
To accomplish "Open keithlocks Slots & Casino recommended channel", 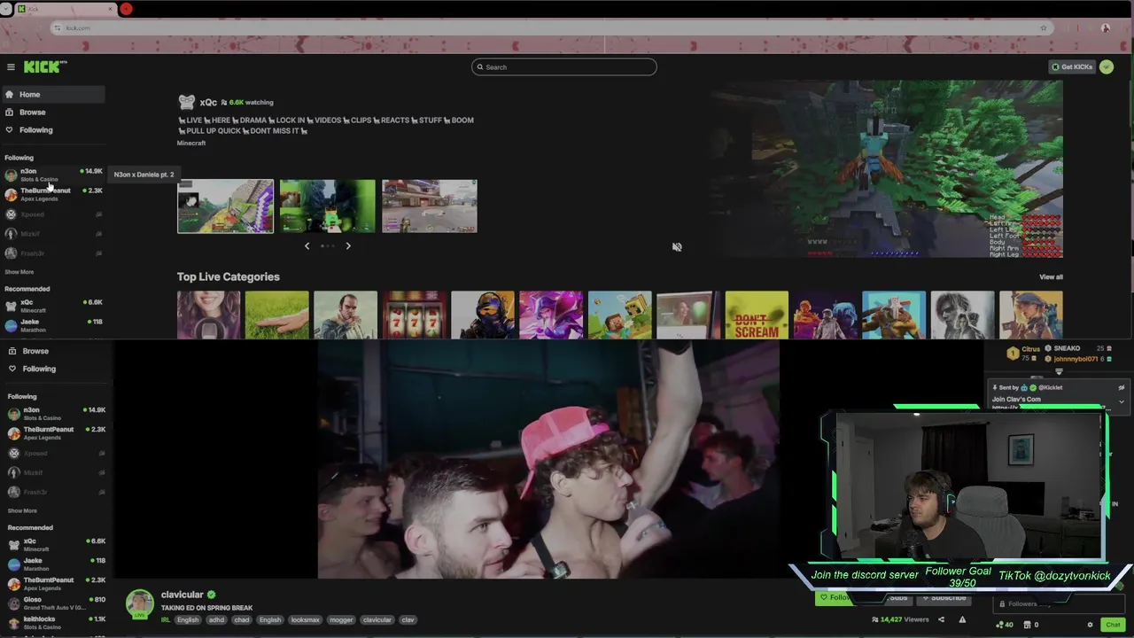I will coord(57,622).
